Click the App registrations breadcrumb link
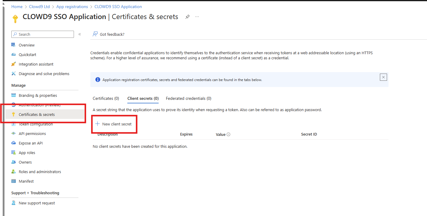This screenshot has height=216, width=427. [72, 7]
